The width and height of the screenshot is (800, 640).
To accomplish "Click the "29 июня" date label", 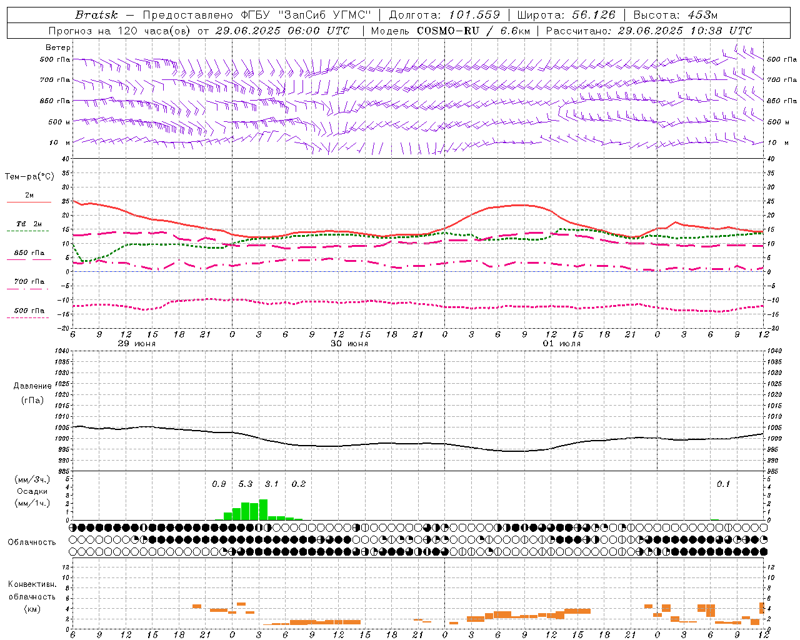I will pyautogui.click(x=136, y=344).
